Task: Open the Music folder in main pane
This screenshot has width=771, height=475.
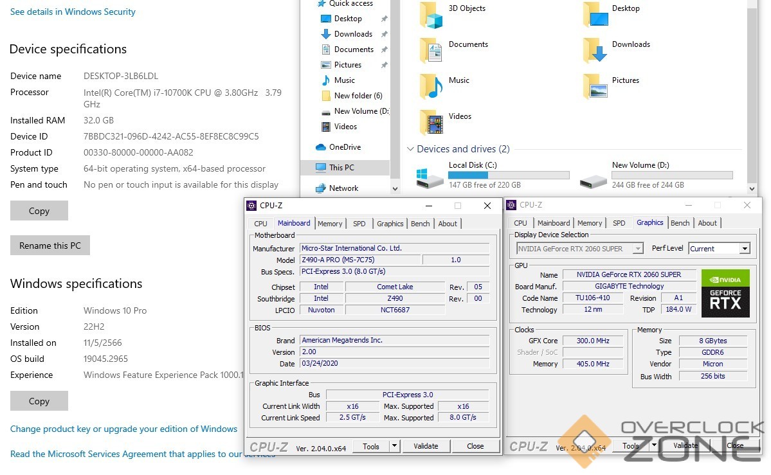Action: click(431, 86)
